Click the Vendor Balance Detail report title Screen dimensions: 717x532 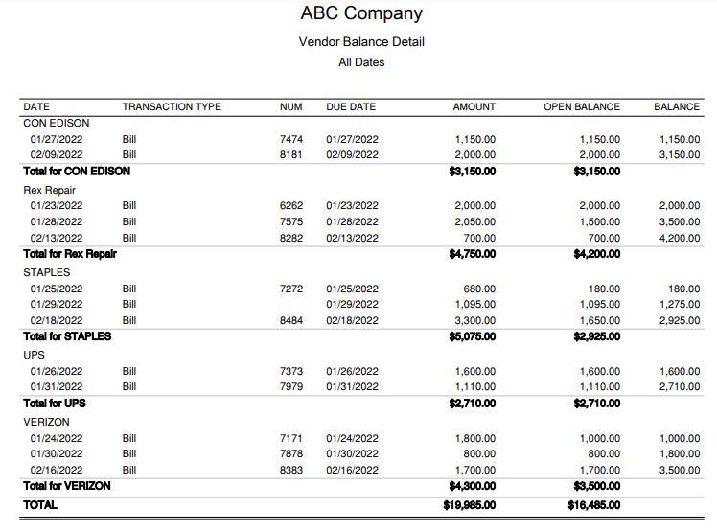tap(361, 42)
